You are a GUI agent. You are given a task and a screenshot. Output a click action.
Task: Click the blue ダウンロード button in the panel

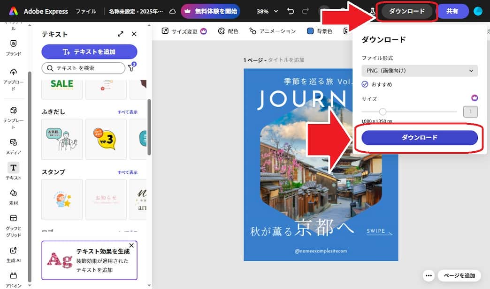419,138
